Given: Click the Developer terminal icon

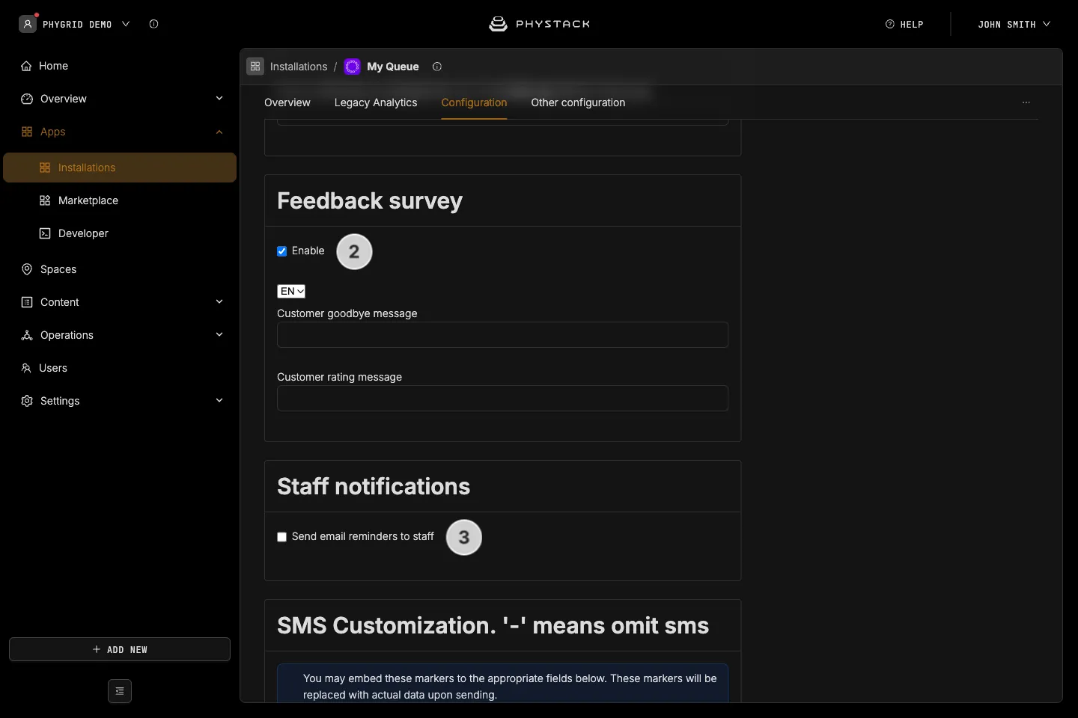Looking at the screenshot, I should coord(45,233).
